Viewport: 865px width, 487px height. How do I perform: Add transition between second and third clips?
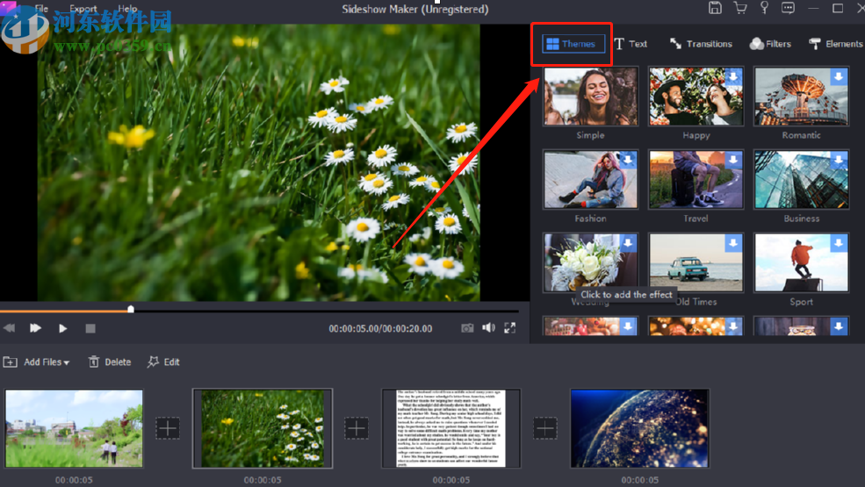click(357, 428)
